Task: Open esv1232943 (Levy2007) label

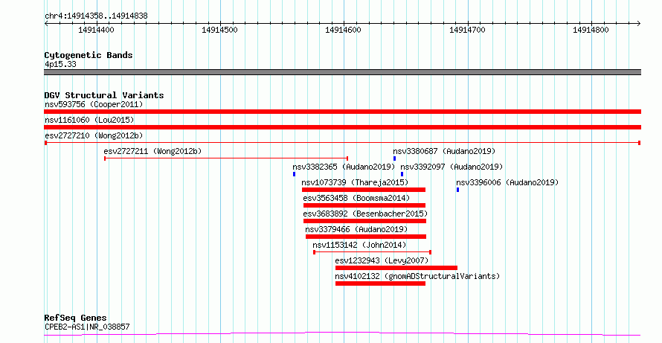Action: point(382,260)
